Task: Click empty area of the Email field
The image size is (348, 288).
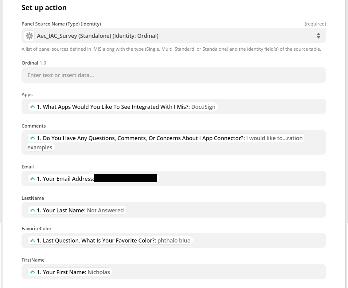Action: point(243,179)
